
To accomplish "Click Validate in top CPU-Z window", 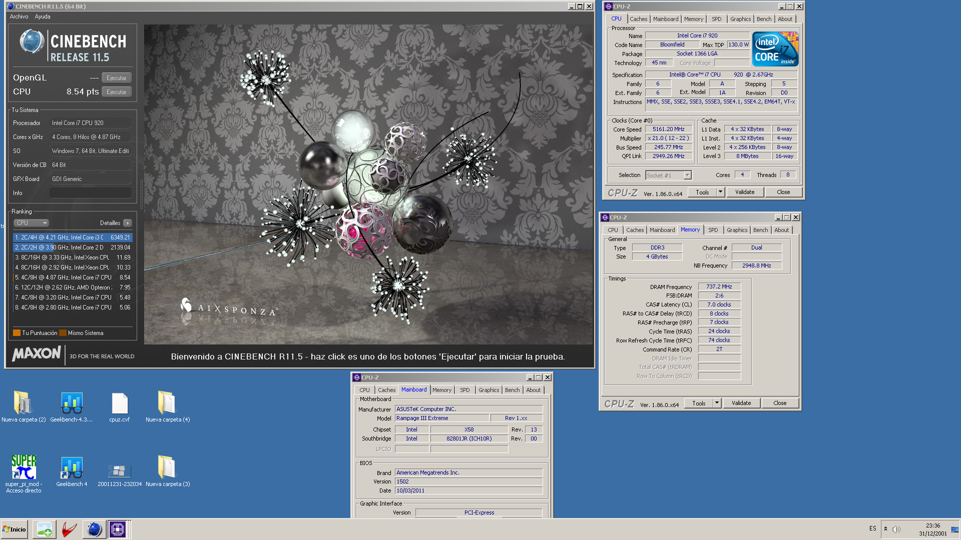I will [745, 192].
